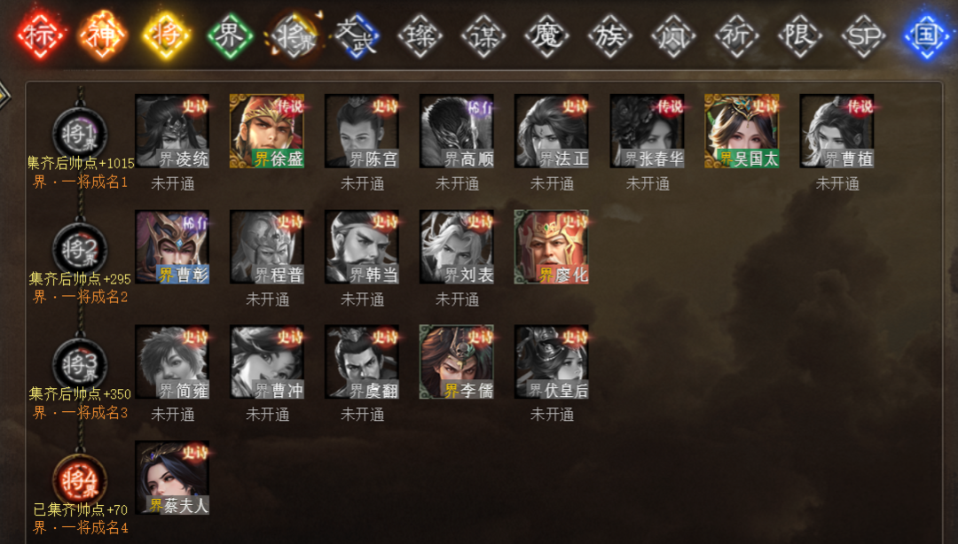This screenshot has width=958, height=544.
Task: Open the green 界 category icon
Action: point(231,35)
